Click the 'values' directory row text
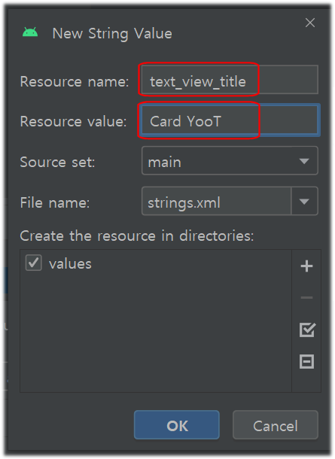The image size is (335, 459). coord(70,264)
